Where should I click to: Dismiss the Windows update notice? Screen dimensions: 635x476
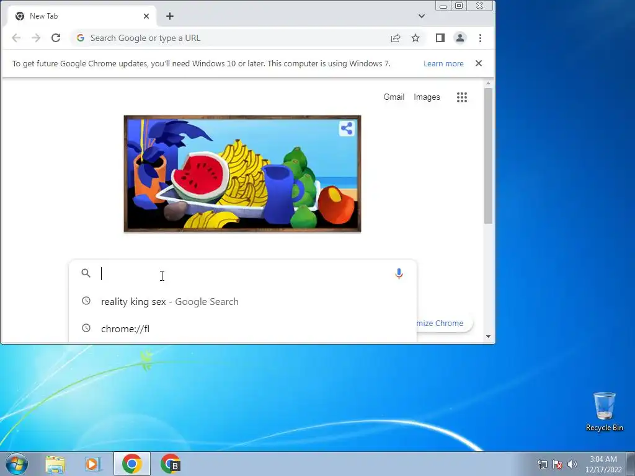pyautogui.click(x=479, y=63)
